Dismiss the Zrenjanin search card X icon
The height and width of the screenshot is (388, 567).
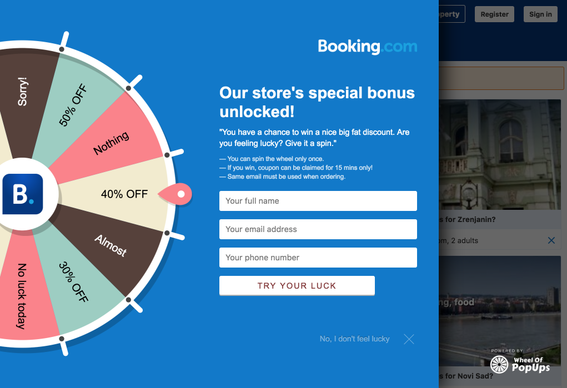pos(551,240)
